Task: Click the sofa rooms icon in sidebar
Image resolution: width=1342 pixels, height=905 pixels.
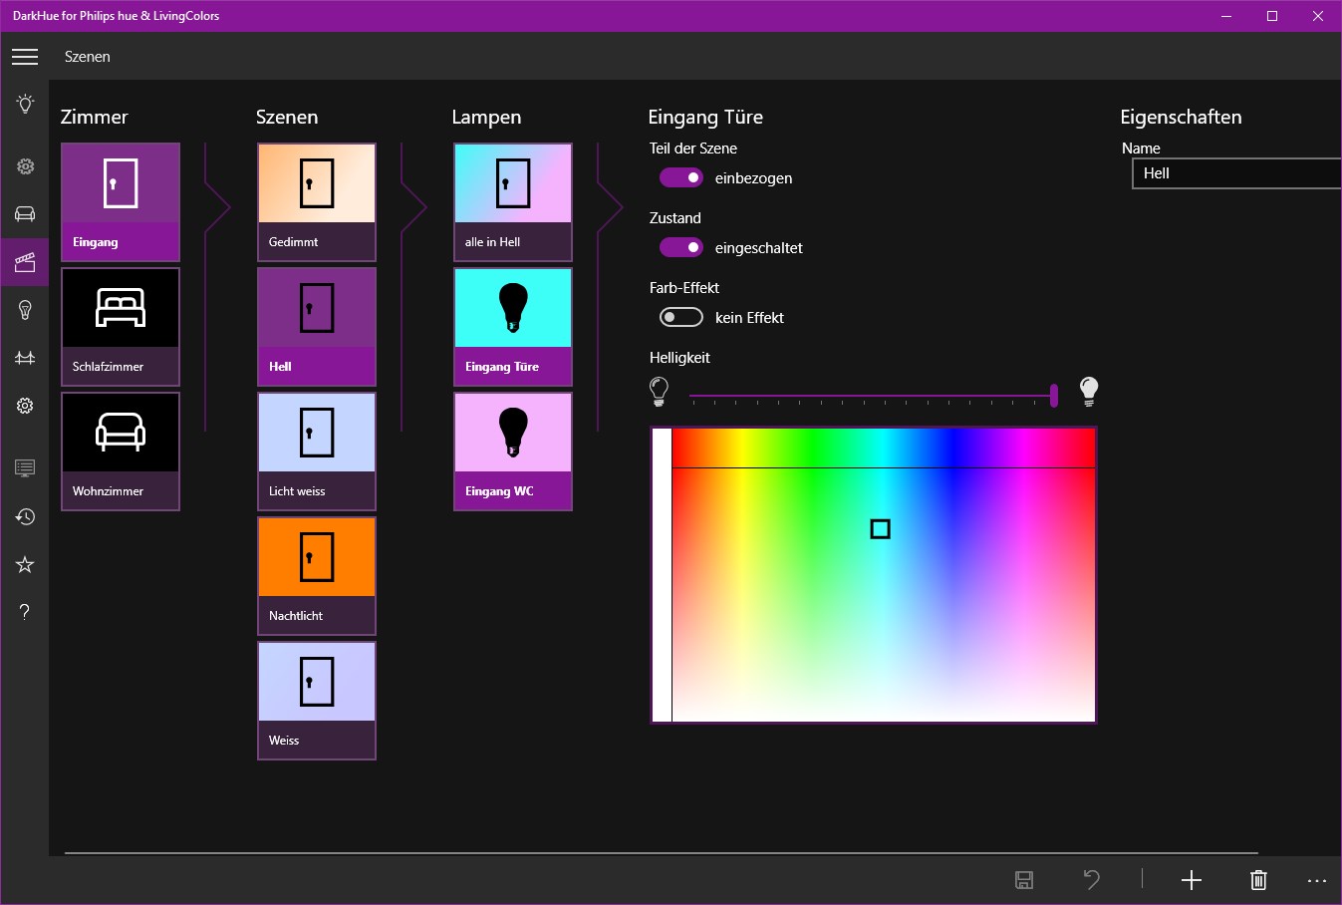Action: coord(25,214)
